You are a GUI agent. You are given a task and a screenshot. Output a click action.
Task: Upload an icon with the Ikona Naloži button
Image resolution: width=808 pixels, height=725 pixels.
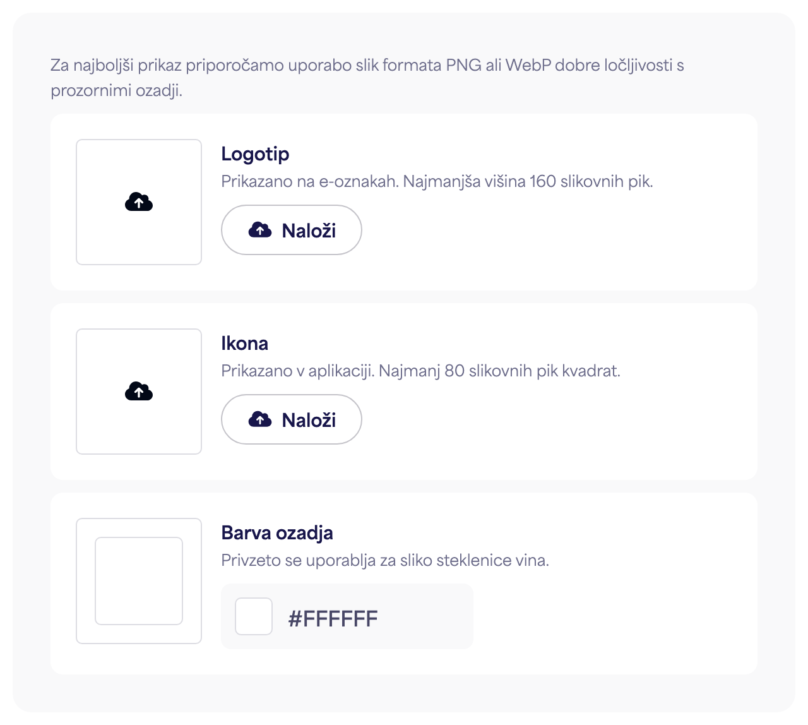click(x=292, y=419)
